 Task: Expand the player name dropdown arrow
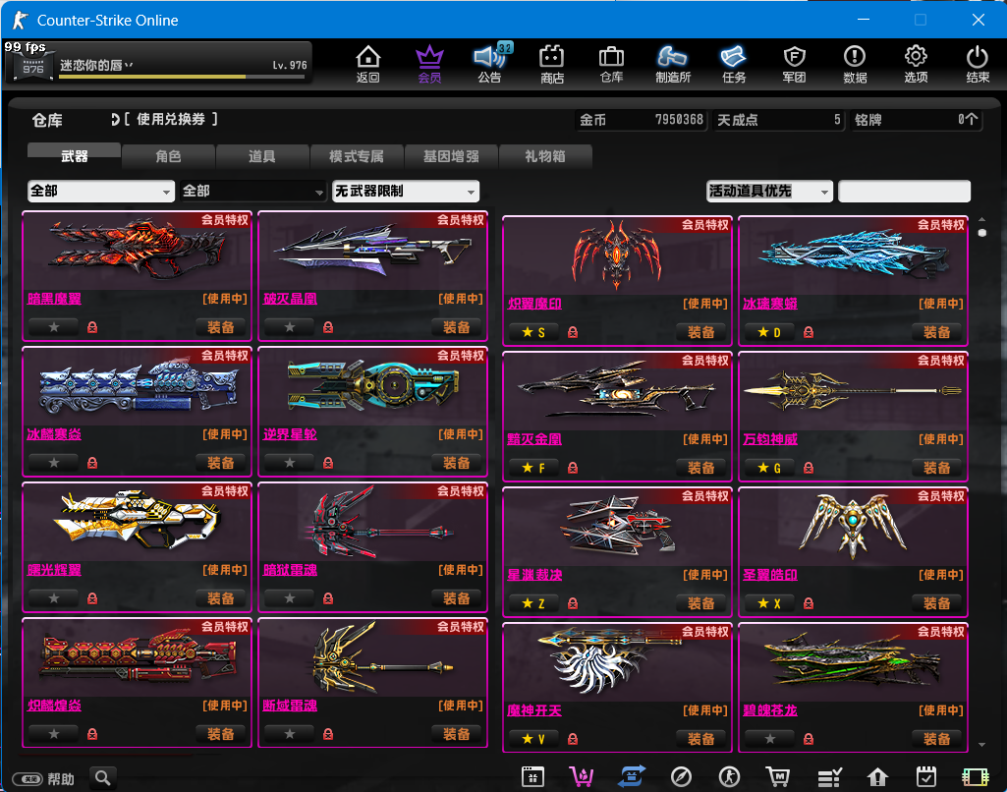click(129, 65)
